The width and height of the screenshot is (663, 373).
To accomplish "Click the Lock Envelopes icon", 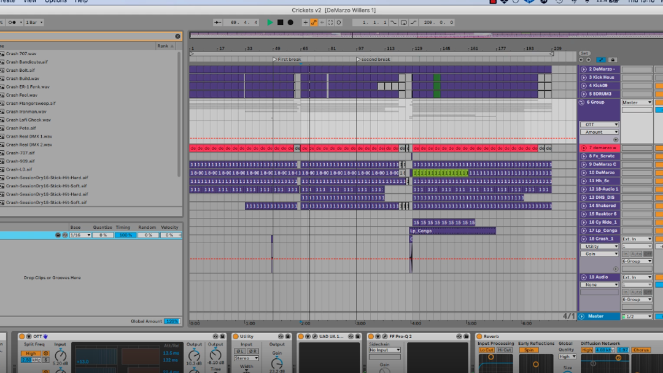I will point(612,60).
